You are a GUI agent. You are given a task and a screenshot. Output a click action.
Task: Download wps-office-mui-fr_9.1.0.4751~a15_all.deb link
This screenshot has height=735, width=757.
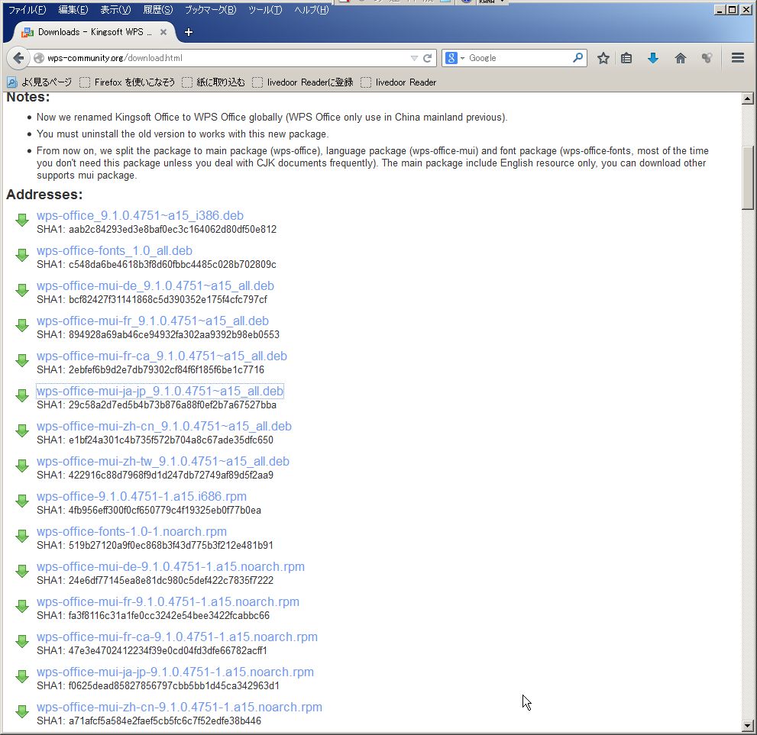pos(153,321)
